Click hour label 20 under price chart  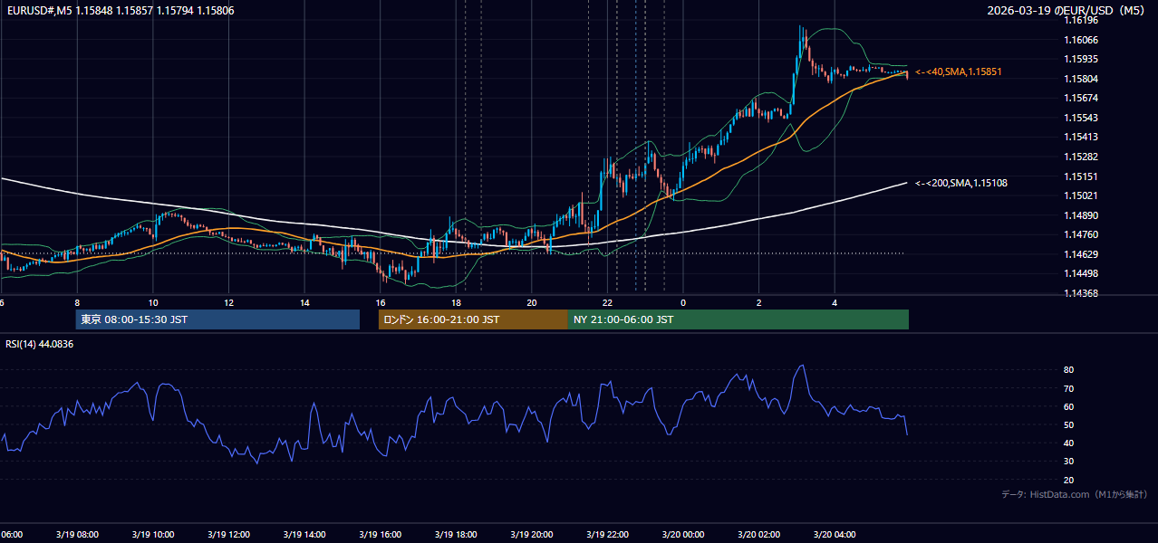tap(532, 303)
